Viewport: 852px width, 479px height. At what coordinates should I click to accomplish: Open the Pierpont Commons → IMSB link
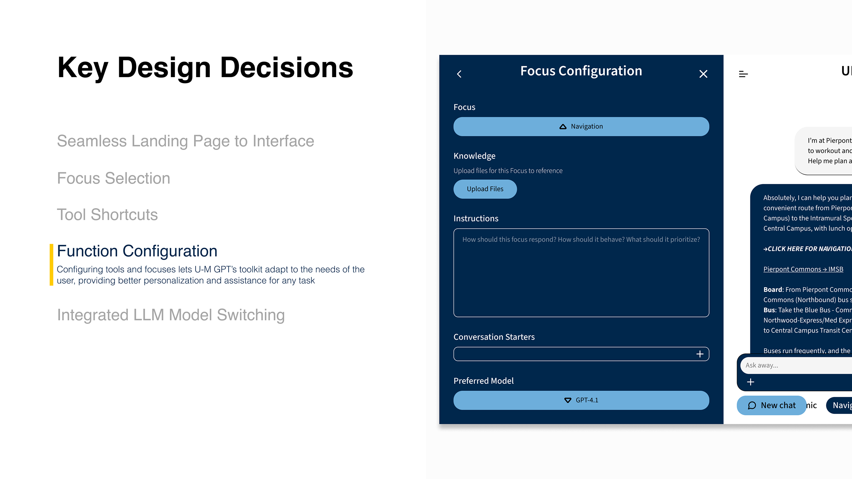tap(803, 269)
